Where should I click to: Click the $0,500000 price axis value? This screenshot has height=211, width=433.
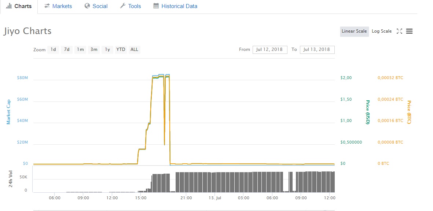point(351,142)
